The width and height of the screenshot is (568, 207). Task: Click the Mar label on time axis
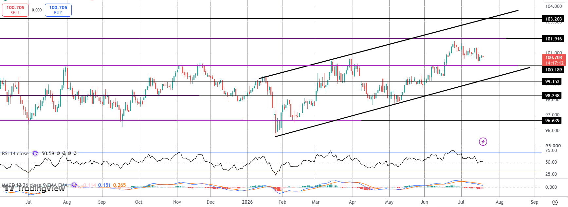click(x=316, y=202)
